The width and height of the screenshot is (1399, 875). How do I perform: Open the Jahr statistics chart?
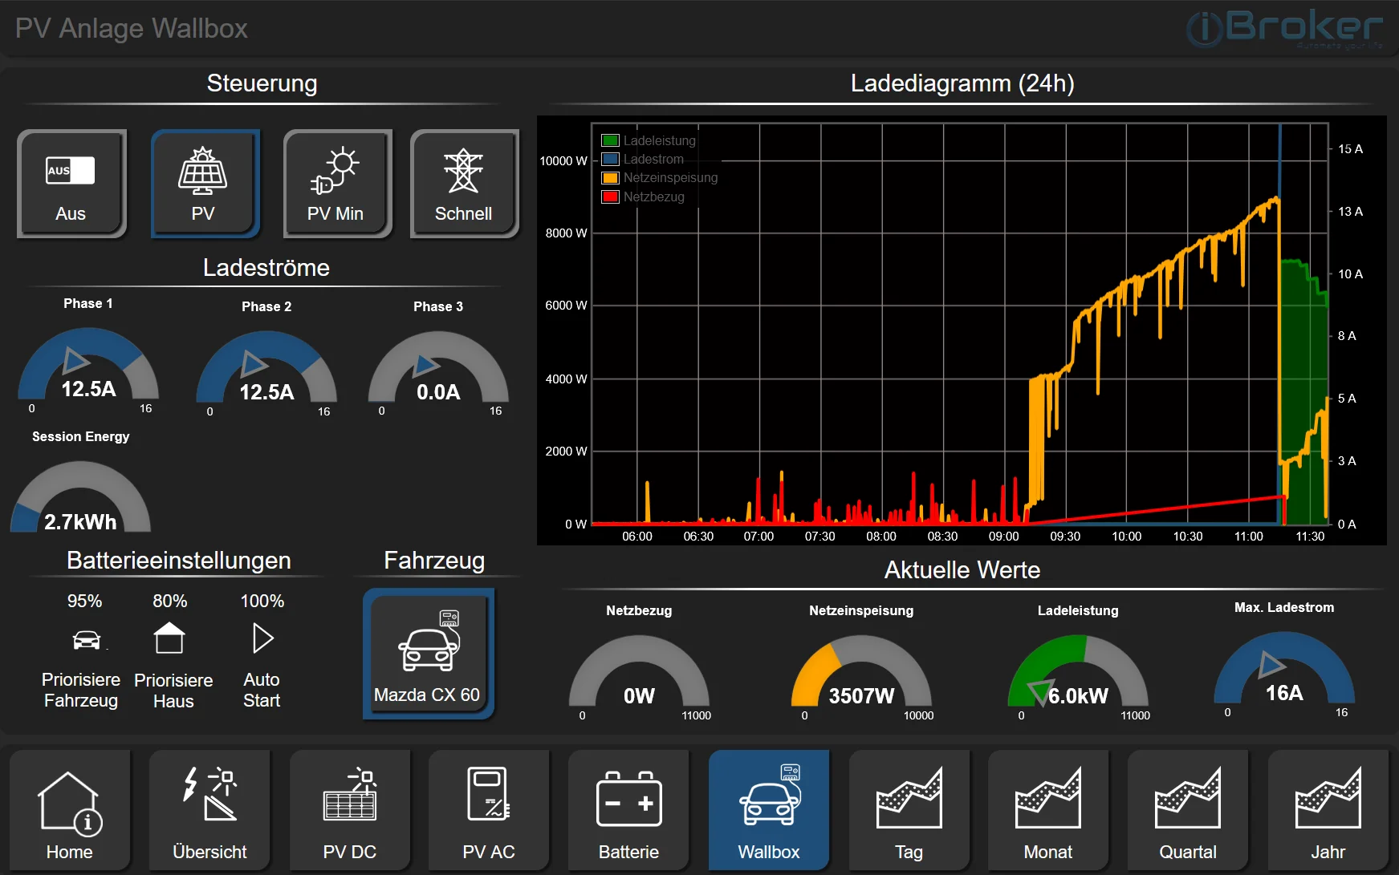1328,810
